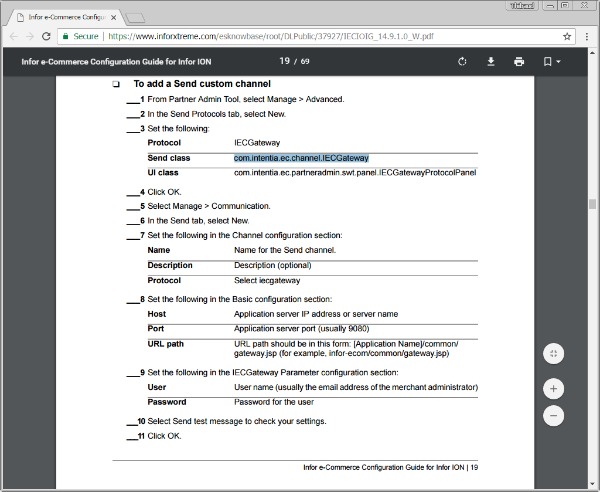The width and height of the screenshot is (600, 492).
Task: Click the Thibaud profile button
Action: pos(523,5)
